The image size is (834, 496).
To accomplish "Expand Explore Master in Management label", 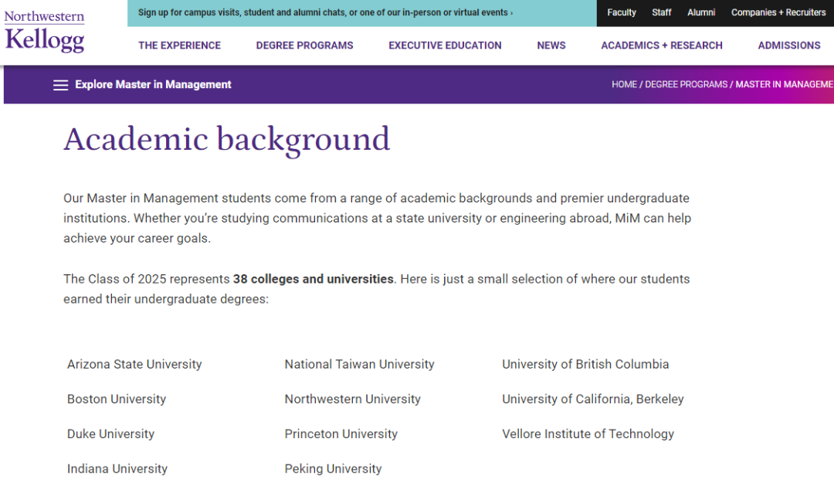I will 153,85.
